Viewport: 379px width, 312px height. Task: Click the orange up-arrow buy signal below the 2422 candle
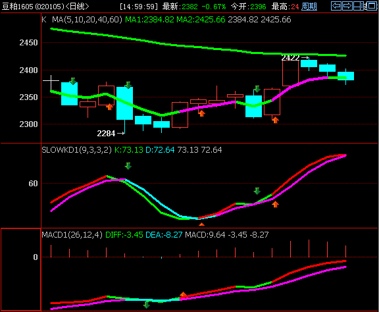[x=275, y=120]
